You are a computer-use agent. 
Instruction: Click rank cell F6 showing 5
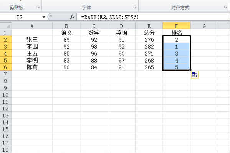[177, 67]
